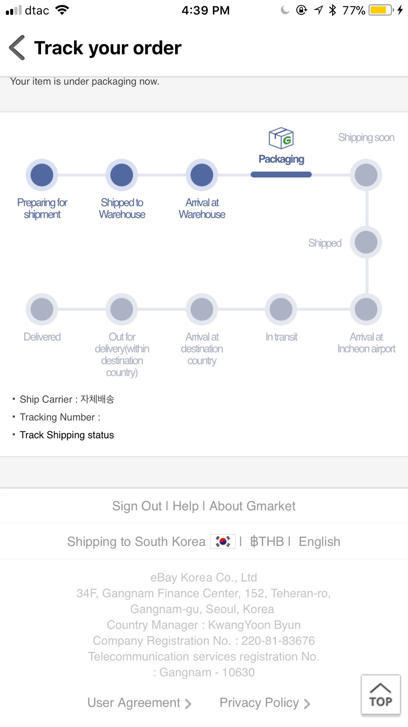Open Track Shipping status link
Screen dimensions: 408x727
coord(67,435)
